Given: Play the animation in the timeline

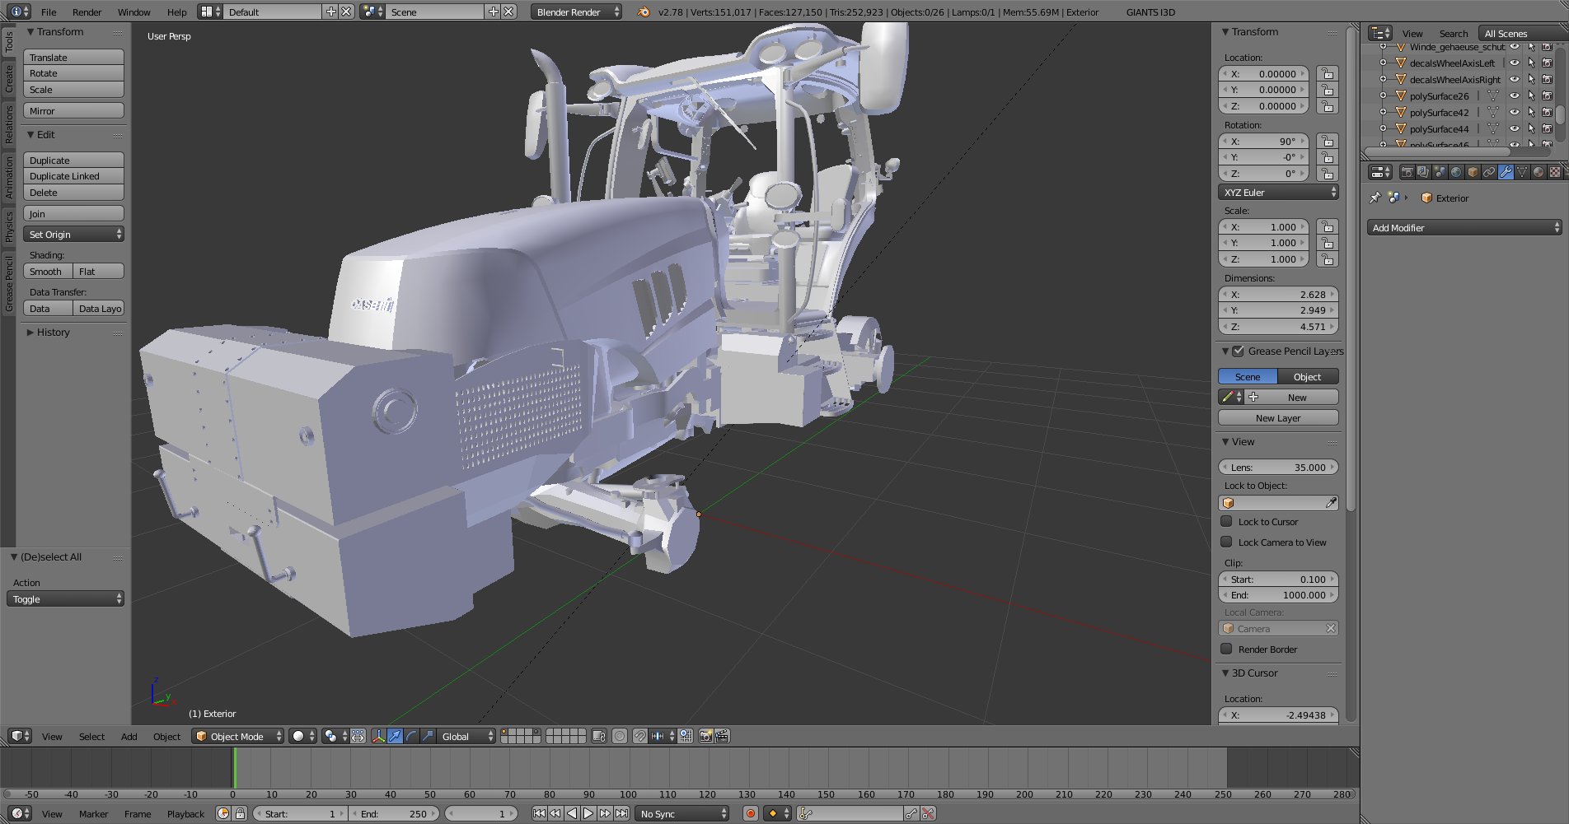Looking at the screenshot, I should (588, 813).
